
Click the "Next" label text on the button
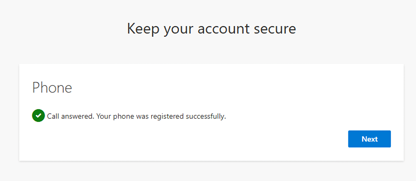[x=370, y=139]
